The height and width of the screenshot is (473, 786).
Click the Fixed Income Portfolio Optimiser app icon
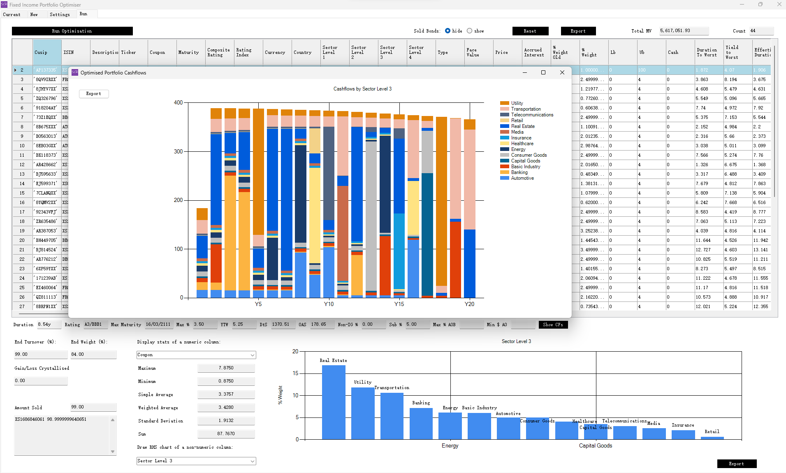tap(4, 5)
